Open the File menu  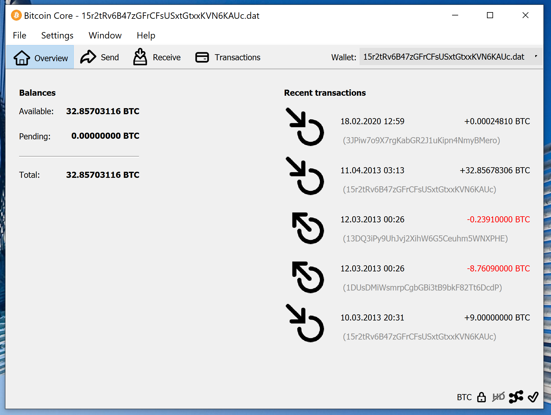[x=19, y=35]
